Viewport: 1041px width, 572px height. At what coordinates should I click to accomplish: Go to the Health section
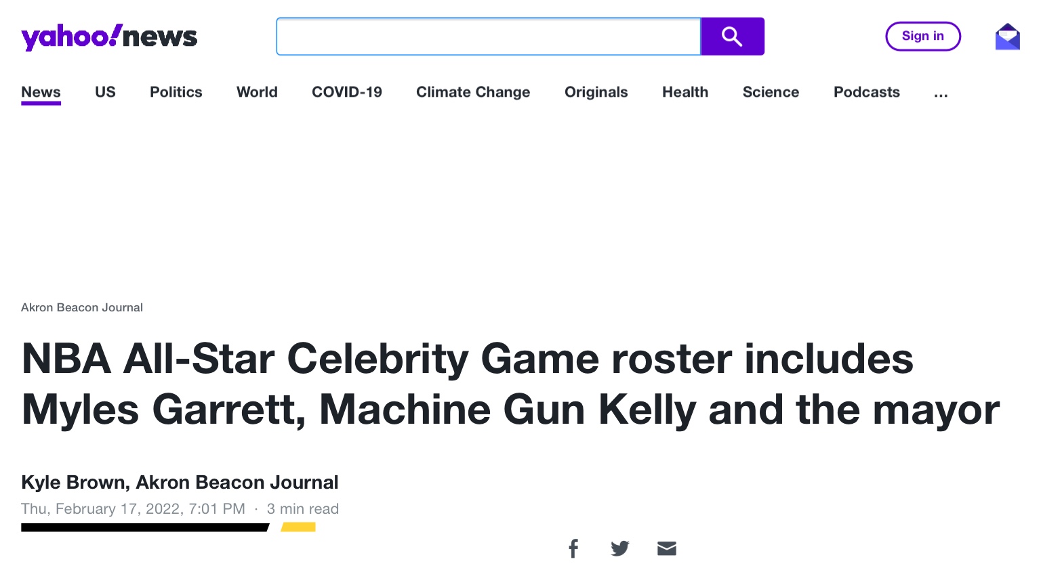685,92
